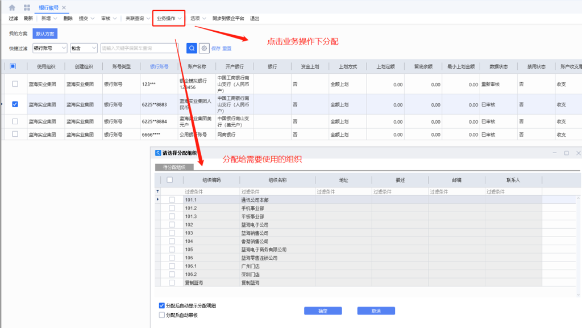Toggle the select-all checkbox in account table header
Viewport: 582px width, 328px height.
point(13,66)
